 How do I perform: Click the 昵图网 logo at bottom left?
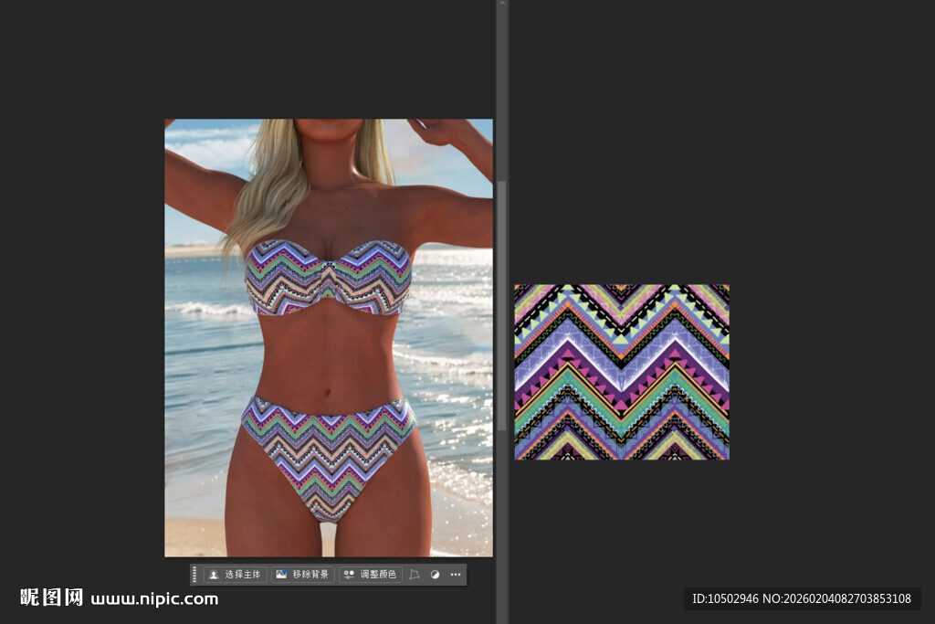[51, 598]
